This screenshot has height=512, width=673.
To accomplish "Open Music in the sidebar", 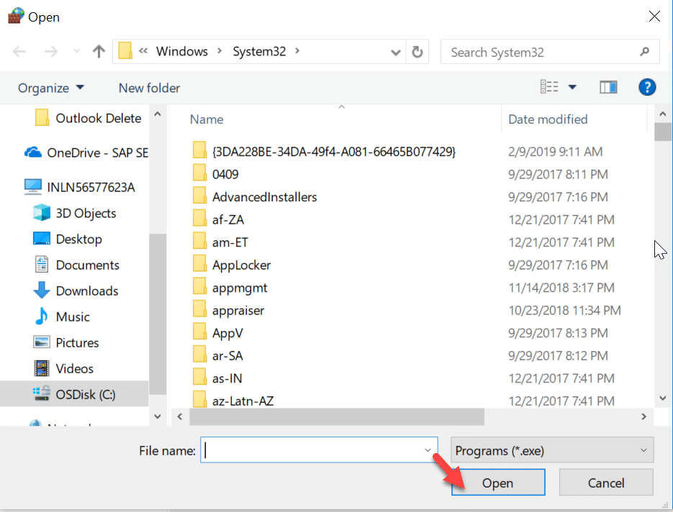I will tap(62, 317).
